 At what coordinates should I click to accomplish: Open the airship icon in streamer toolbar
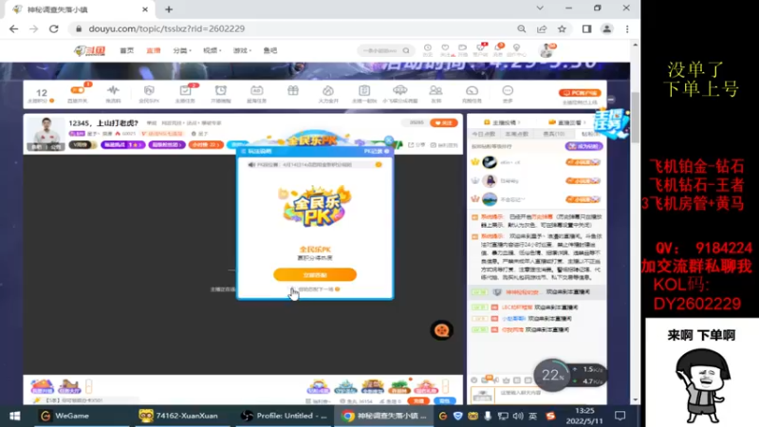click(x=399, y=90)
